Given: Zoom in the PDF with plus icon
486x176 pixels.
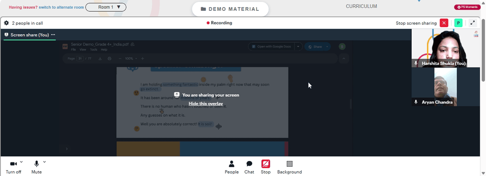Looking at the screenshot, I should (x=142, y=58).
